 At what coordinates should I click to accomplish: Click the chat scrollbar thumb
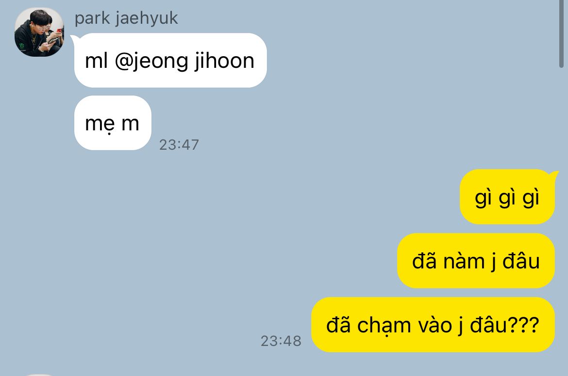[x=561, y=33]
